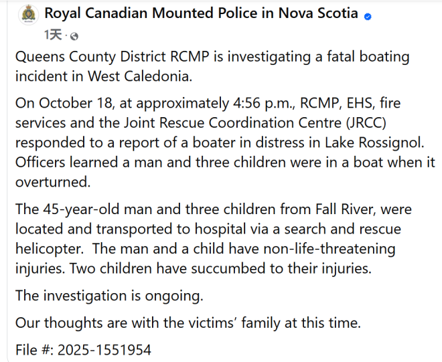Click the word "overturned"
This screenshot has height=362, width=442.
tap(51, 181)
